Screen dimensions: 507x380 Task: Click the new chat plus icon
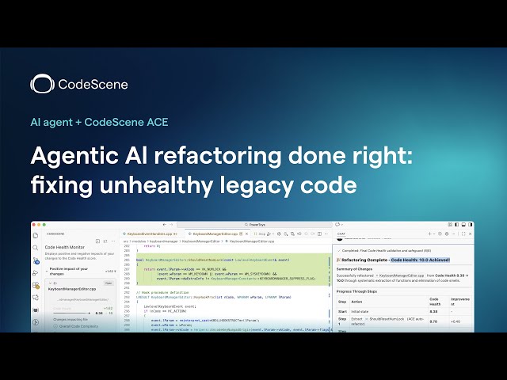point(429,234)
